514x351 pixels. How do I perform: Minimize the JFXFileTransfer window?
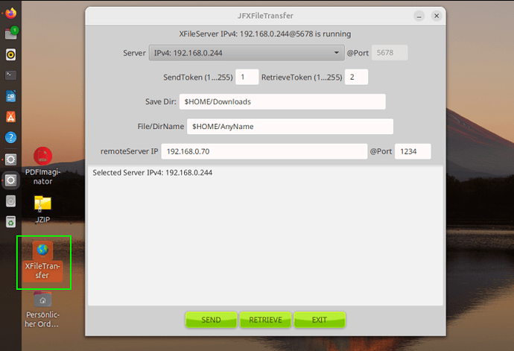pos(419,16)
